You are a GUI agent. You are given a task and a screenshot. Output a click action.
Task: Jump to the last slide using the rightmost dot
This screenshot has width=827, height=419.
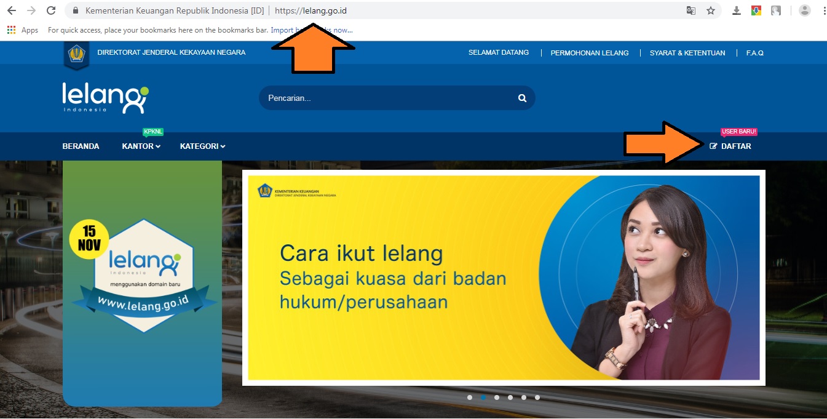pyautogui.click(x=538, y=397)
